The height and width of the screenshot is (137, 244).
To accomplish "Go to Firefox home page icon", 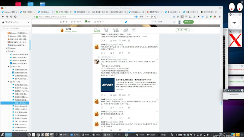I will pos(15,17).
